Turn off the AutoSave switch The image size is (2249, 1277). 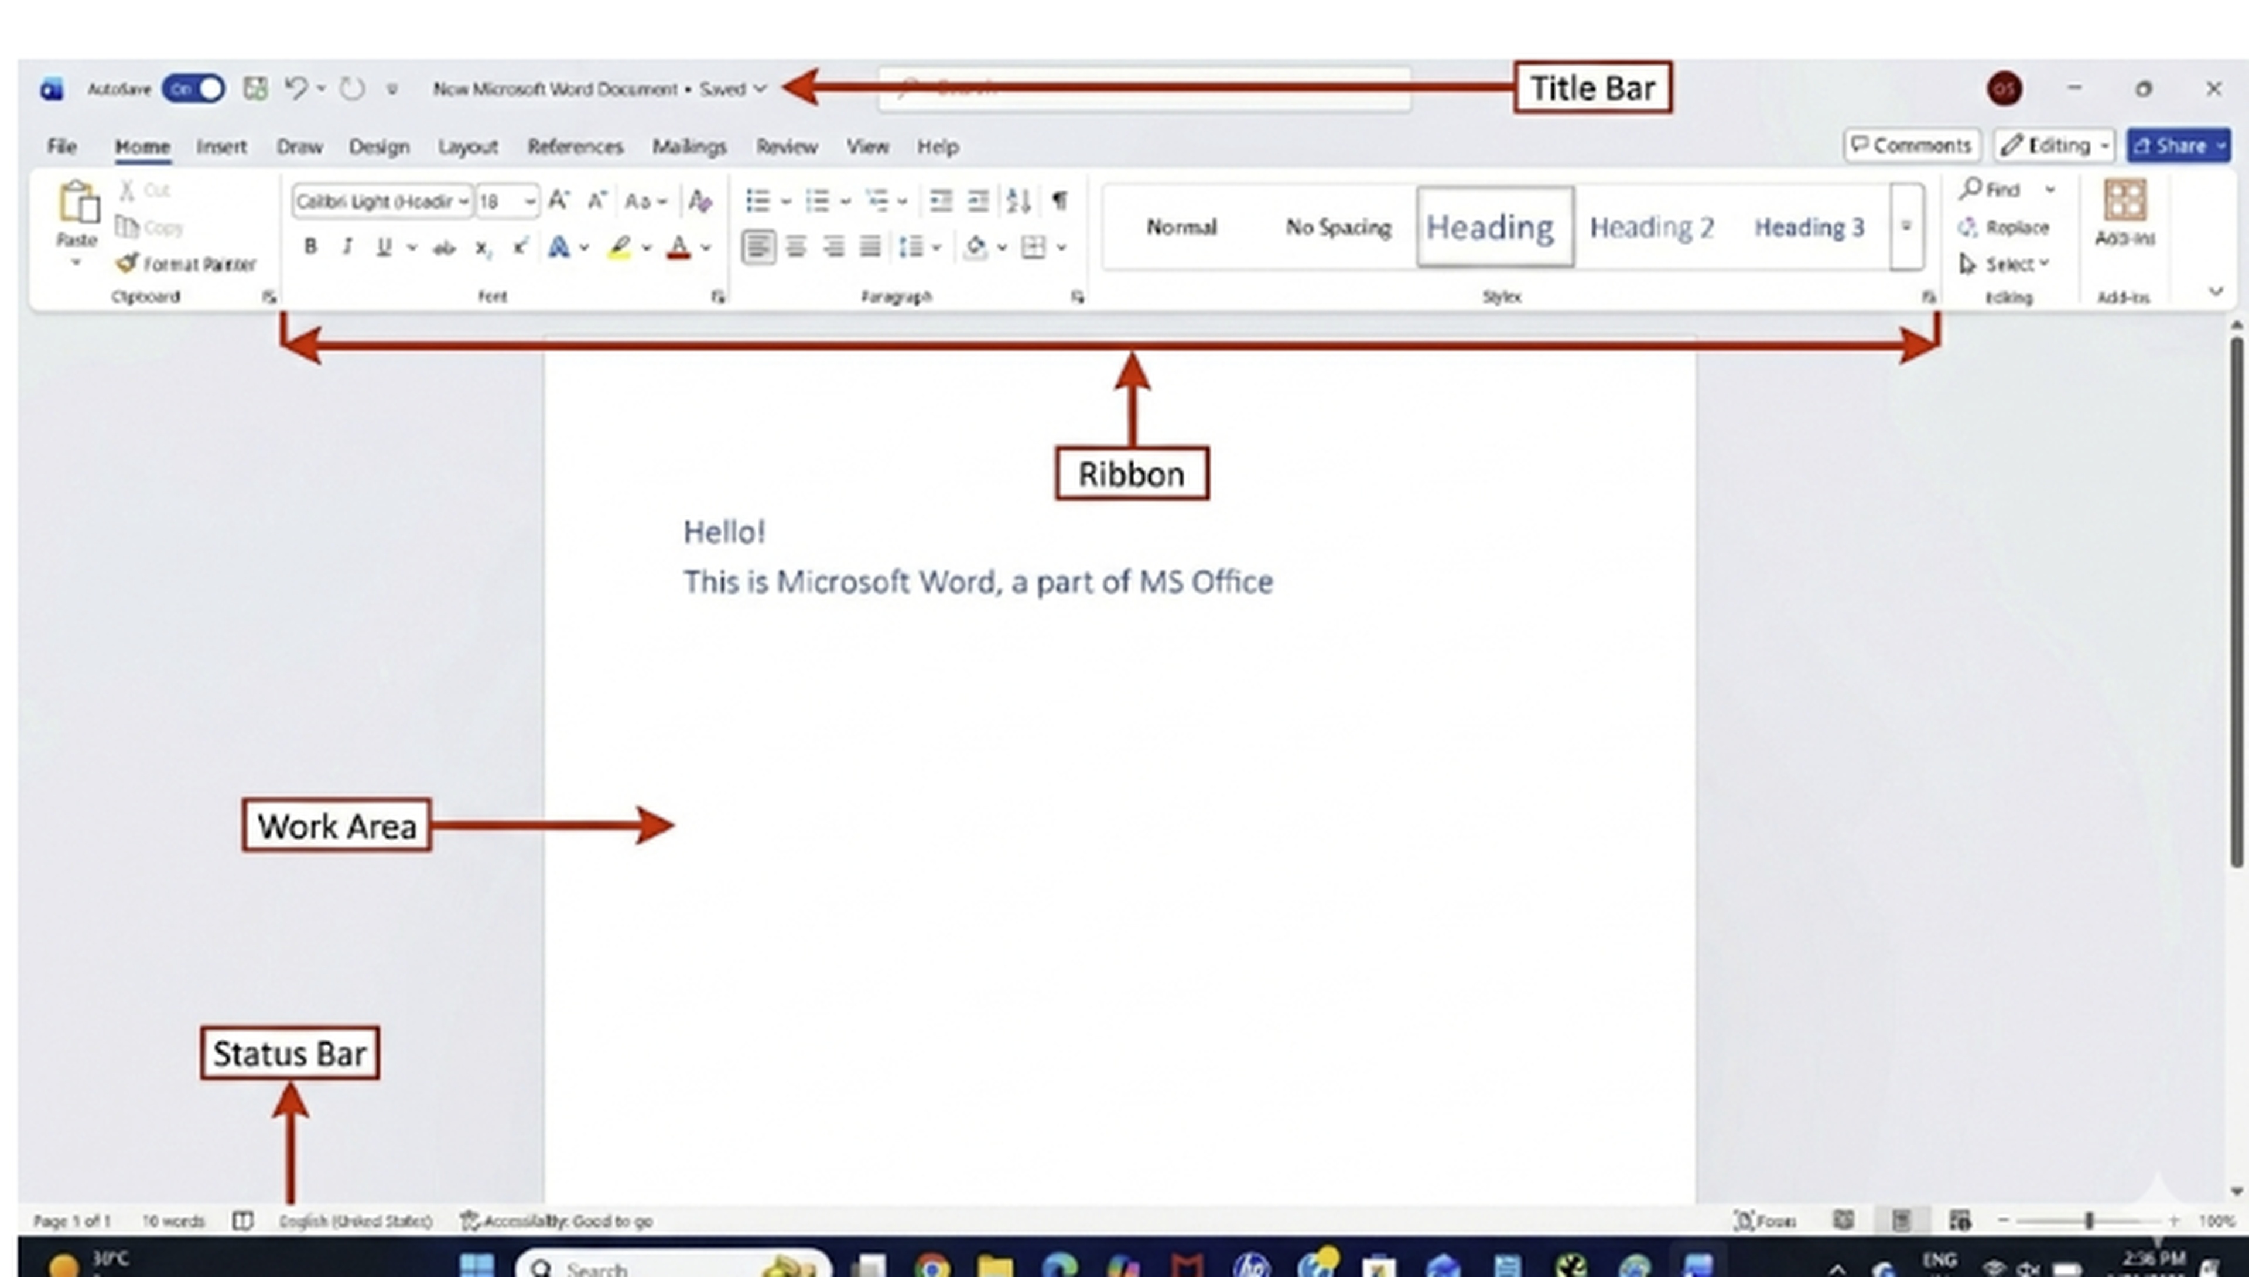pos(194,88)
